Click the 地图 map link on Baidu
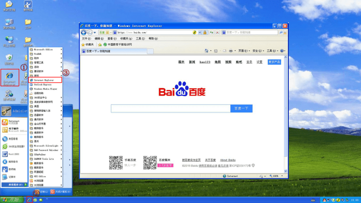The height and width of the screenshot is (203, 361). (x=217, y=62)
